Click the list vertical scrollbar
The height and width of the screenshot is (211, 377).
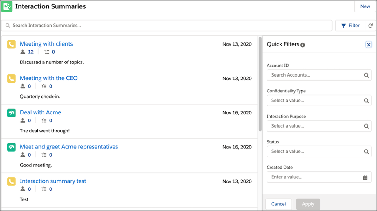[x=260, y=84]
